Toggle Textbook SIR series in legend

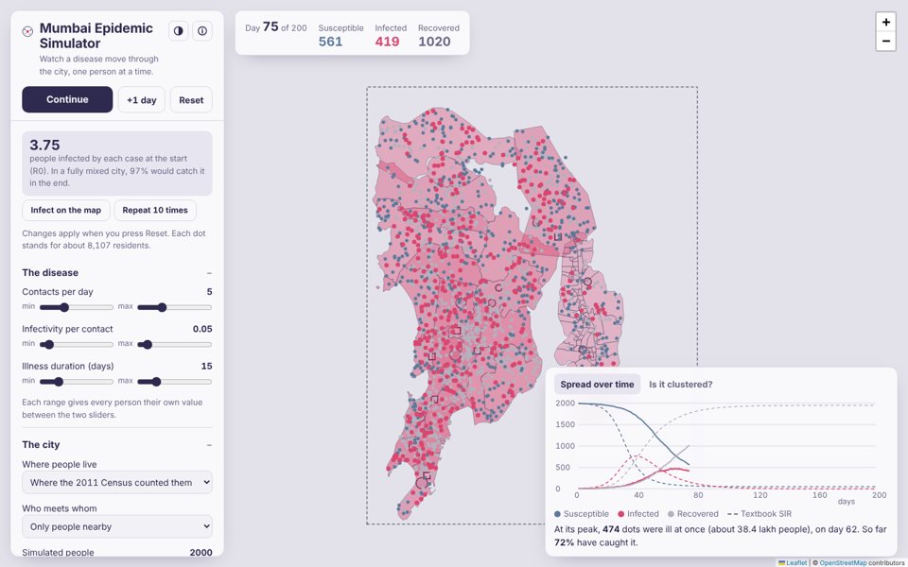coord(760,514)
